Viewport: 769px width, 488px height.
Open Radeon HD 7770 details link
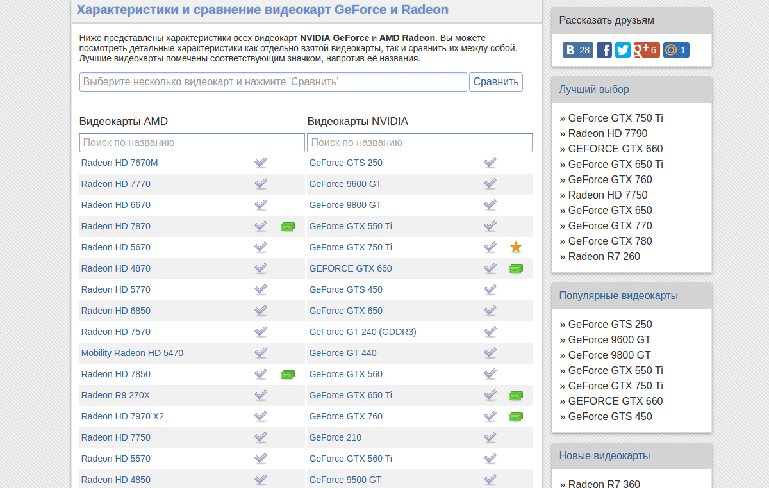116,184
